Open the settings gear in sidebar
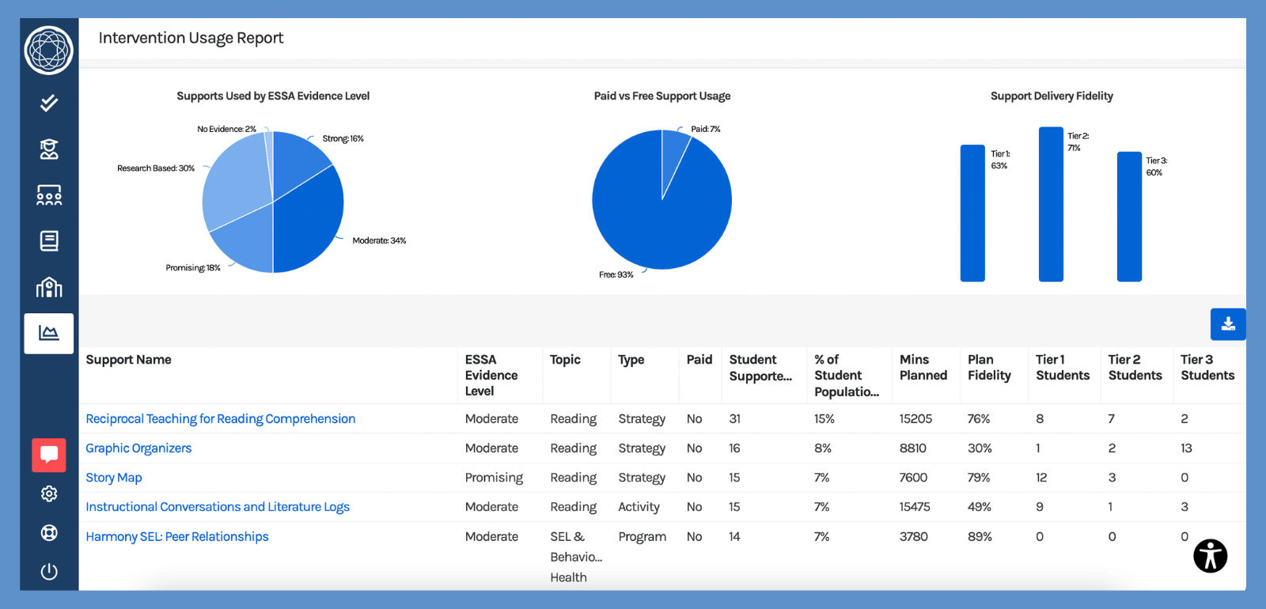The height and width of the screenshot is (609, 1266). click(x=49, y=494)
